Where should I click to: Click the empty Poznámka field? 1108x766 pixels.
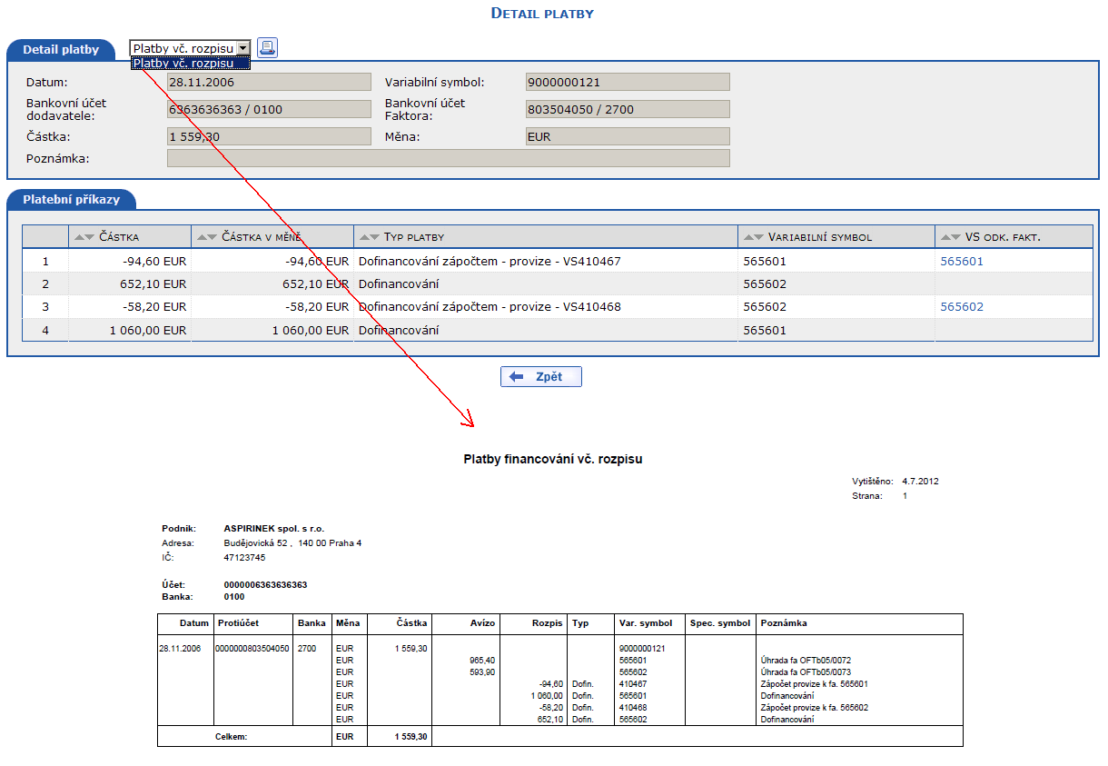pyautogui.click(x=449, y=158)
